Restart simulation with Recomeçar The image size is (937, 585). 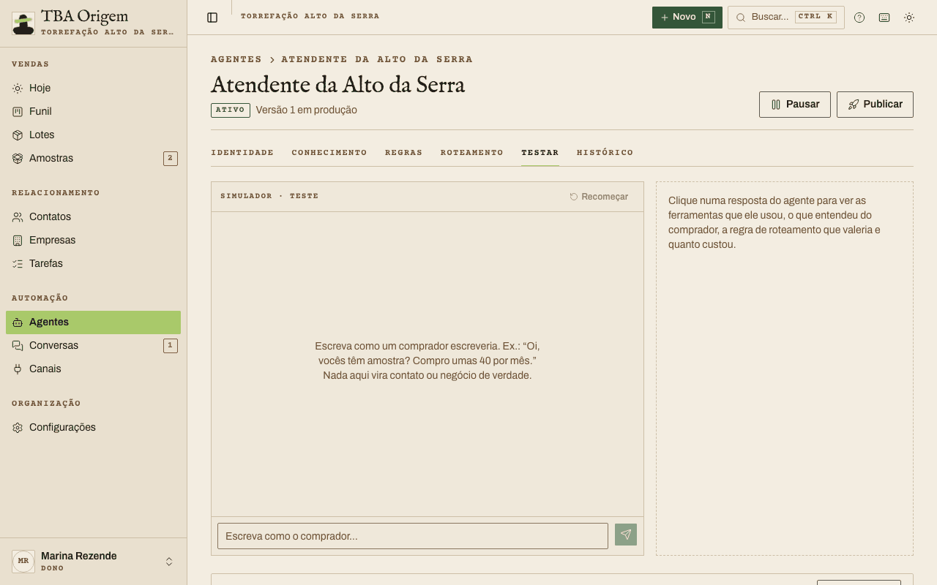[x=599, y=197]
